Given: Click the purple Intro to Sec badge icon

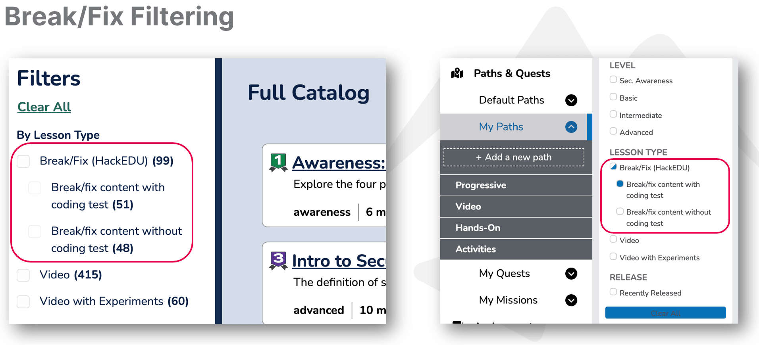Looking at the screenshot, I should (278, 260).
